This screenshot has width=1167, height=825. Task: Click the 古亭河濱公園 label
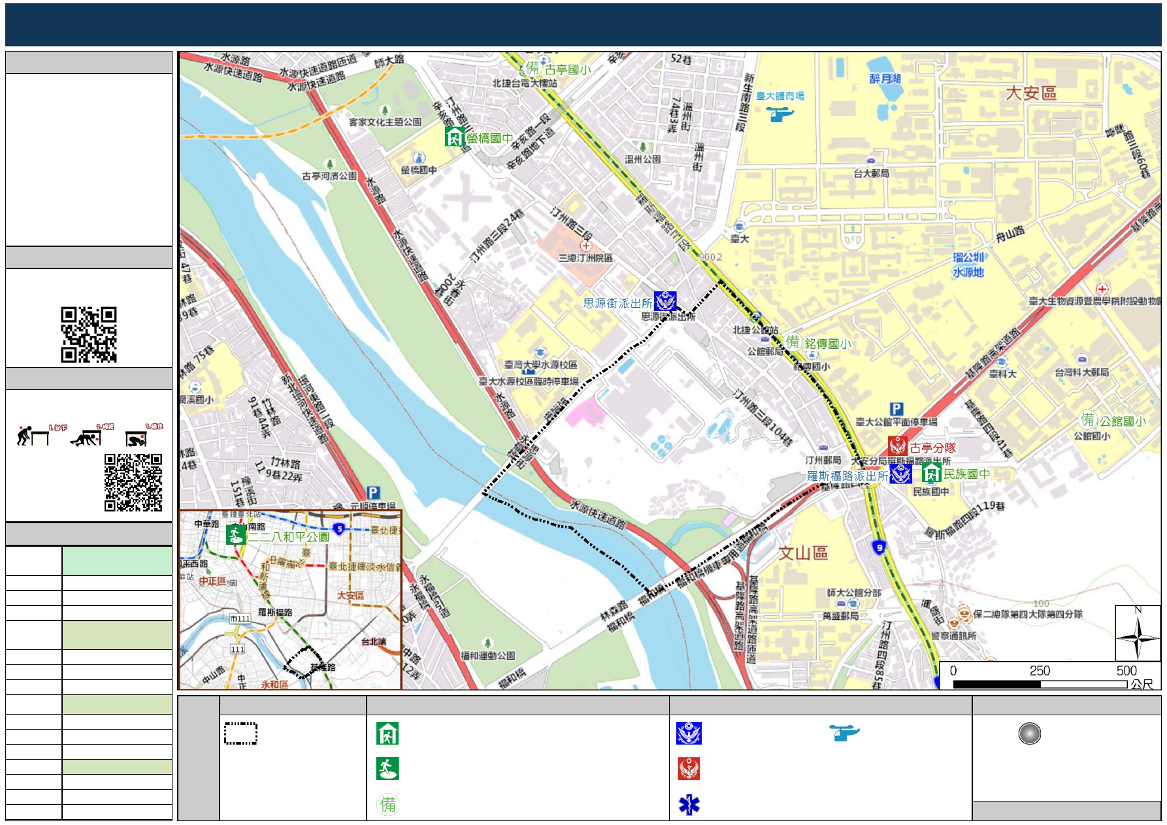tap(329, 176)
